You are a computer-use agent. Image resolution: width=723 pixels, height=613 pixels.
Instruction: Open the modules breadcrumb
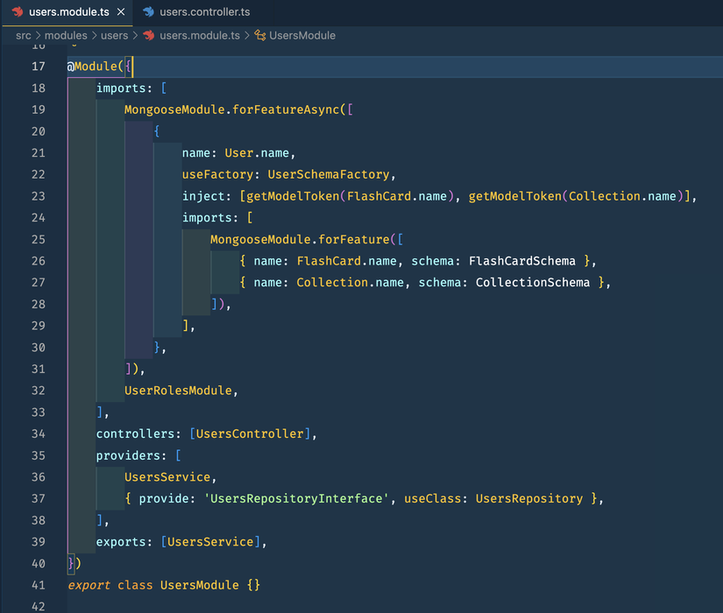[66, 36]
